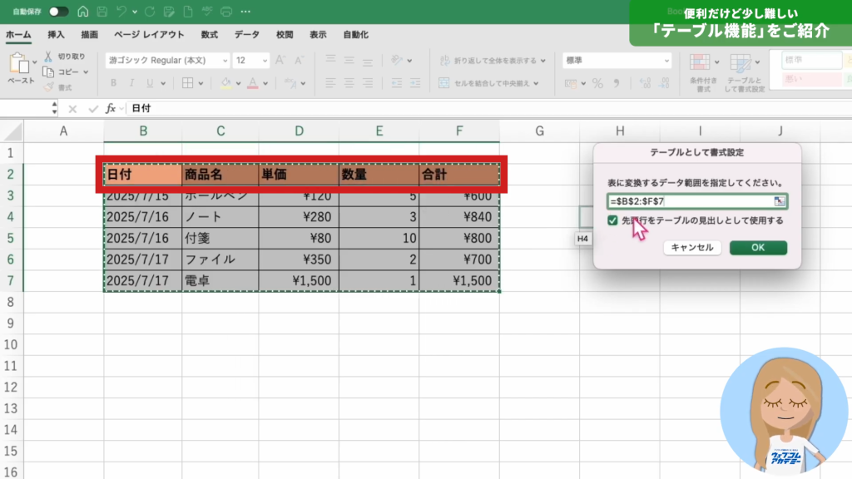Click the キャンセル (Cancel) button
This screenshot has height=479, width=852.
point(692,248)
